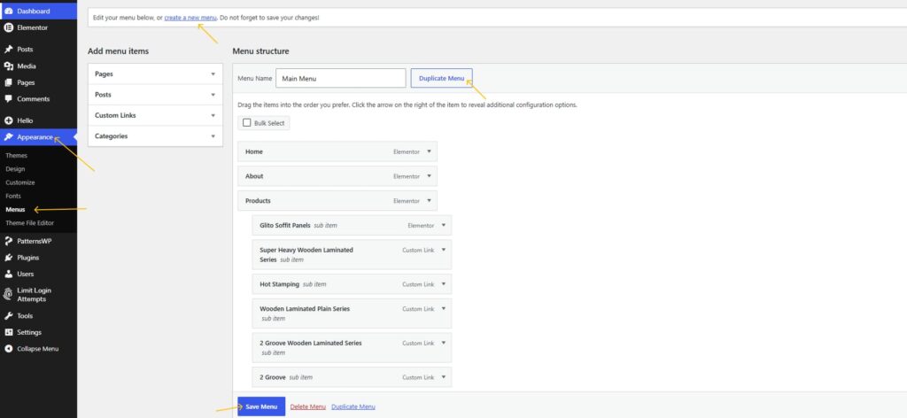
Task: Expand Hot Stamping sub item arrow
Action: [x=444, y=284]
